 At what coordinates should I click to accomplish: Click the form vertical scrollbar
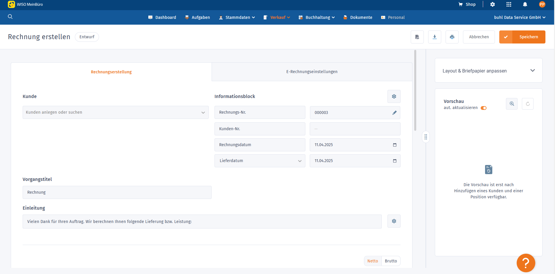point(415,90)
